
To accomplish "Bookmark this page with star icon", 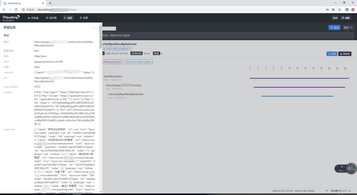I will (x=339, y=10).
